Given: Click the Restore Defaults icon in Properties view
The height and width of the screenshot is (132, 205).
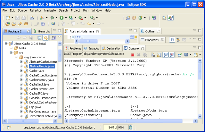Looking at the screenshot, I should 184,40.
